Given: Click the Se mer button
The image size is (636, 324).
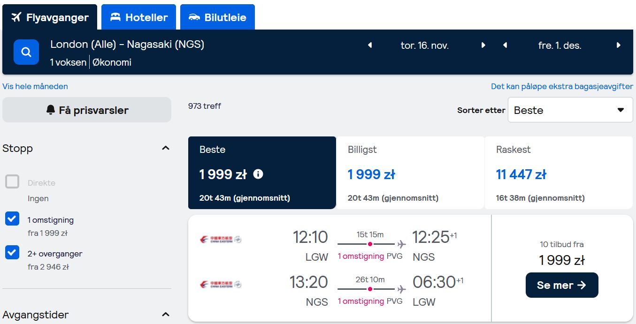Looking at the screenshot, I should (562, 285).
